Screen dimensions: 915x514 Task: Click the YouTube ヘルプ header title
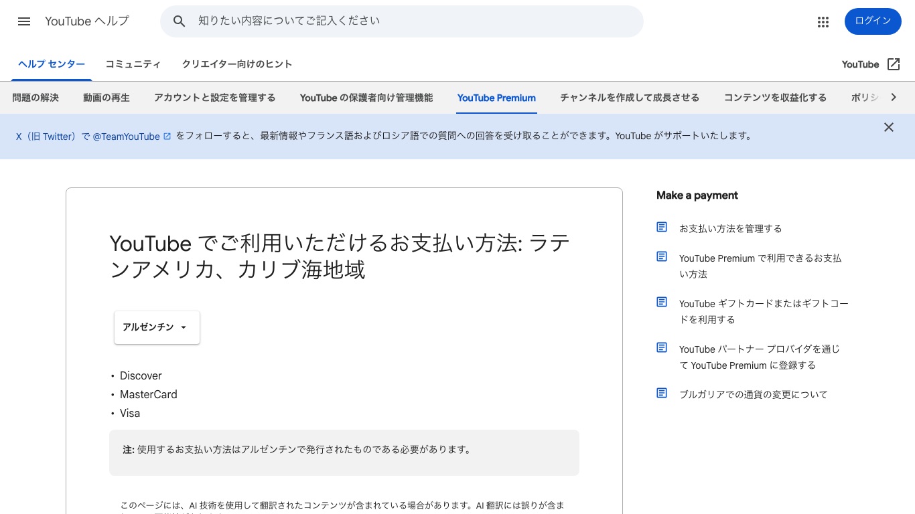[87, 21]
